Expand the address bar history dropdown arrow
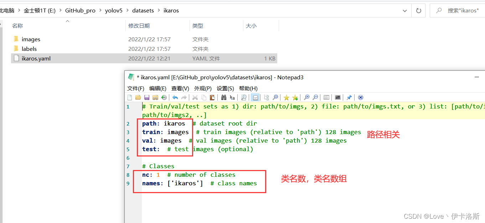 [x=405, y=11]
